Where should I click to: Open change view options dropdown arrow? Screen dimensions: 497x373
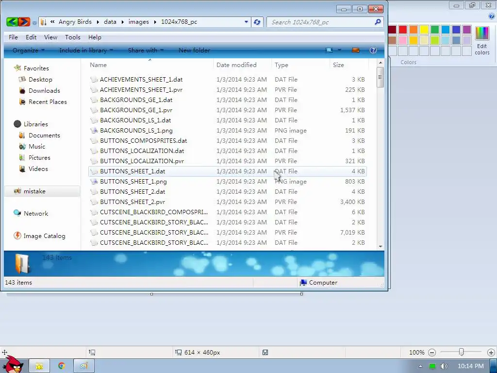[x=339, y=50]
